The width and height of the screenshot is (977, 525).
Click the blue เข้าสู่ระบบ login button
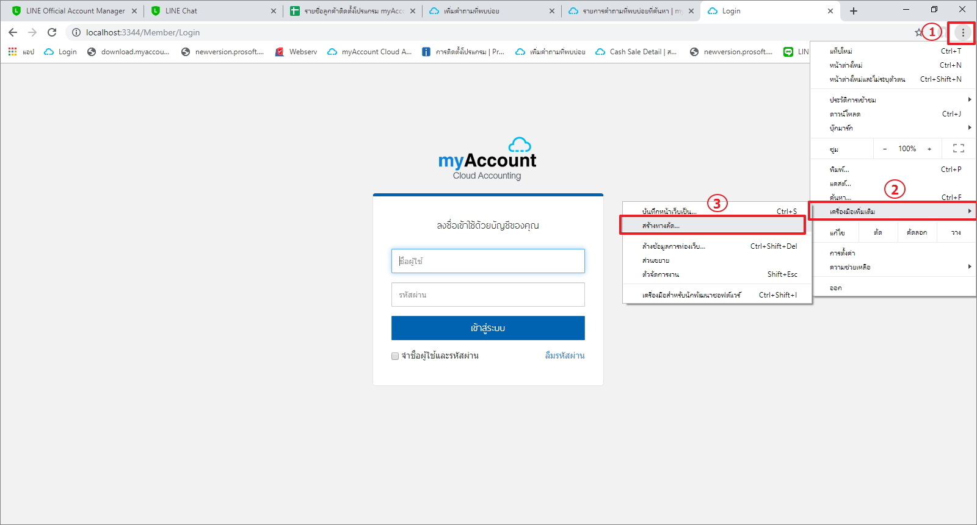point(488,328)
